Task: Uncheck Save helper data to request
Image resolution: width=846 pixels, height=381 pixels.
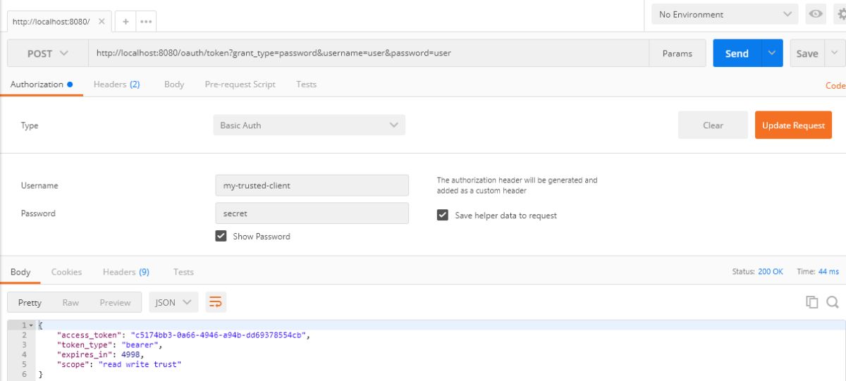Action: click(443, 215)
